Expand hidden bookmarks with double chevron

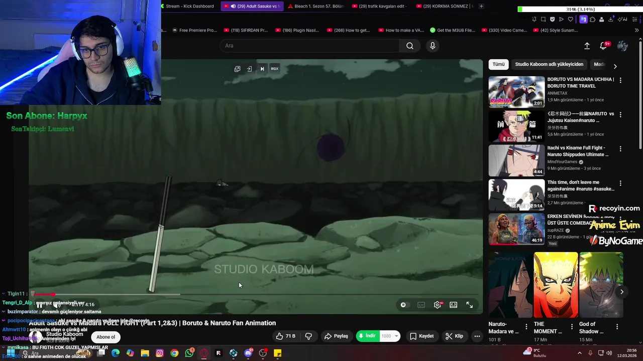point(636,30)
